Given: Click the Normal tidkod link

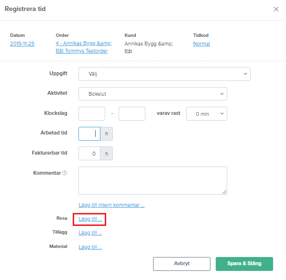Looking at the screenshot, I should coord(201,44).
